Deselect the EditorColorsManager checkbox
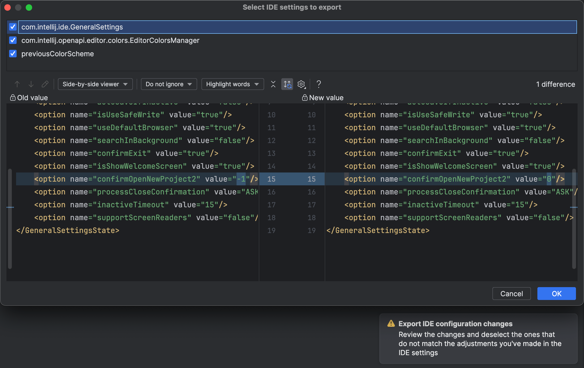Image resolution: width=584 pixels, height=368 pixels. pos(13,40)
